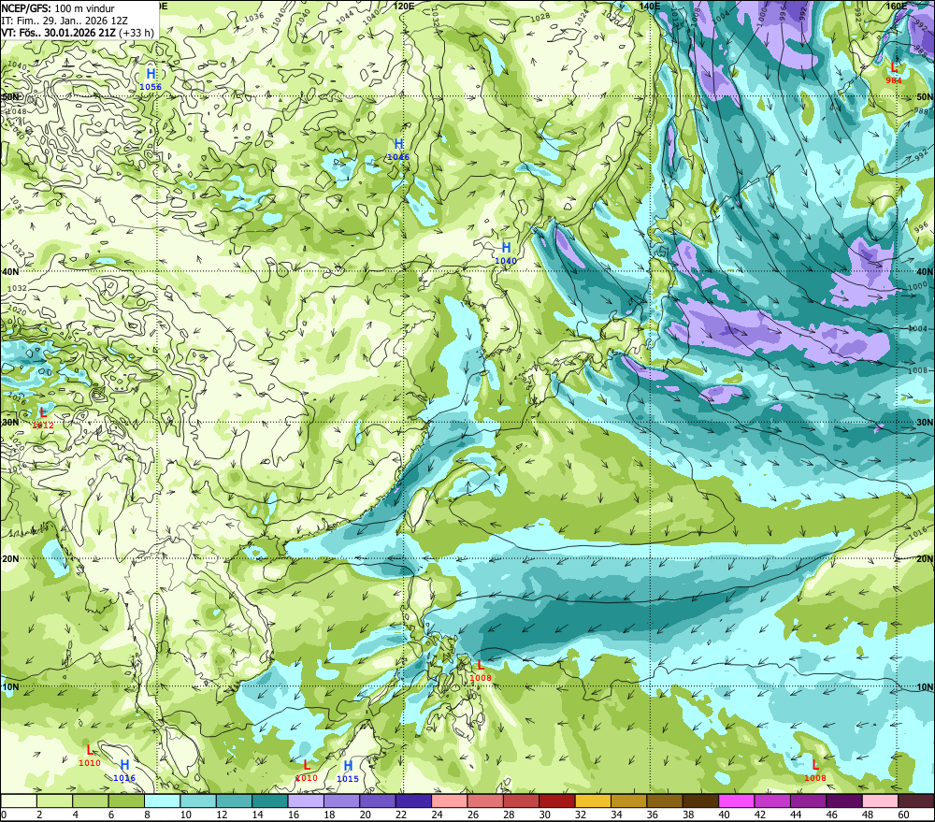Select the lavender 16–18 legend swatch
Image resolution: width=935 pixels, height=822 pixels.
[306, 800]
